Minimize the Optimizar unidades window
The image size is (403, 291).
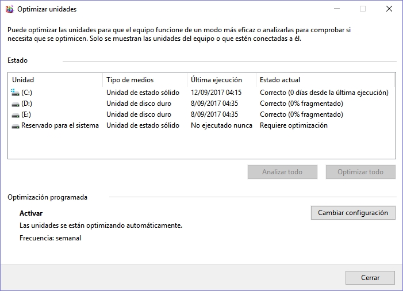click(x=337, y=9)
